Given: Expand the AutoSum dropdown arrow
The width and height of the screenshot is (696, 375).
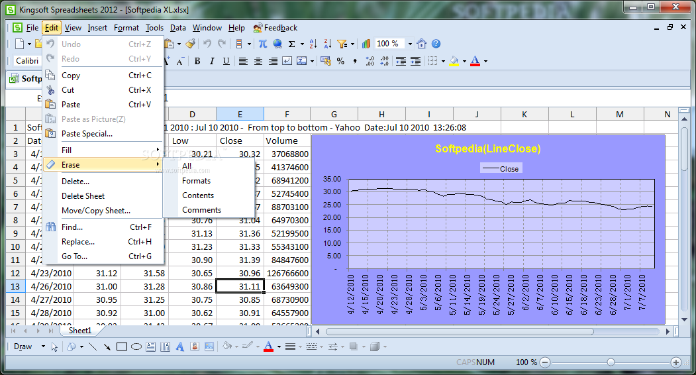Looking at the screenshot, I should 302,44.
